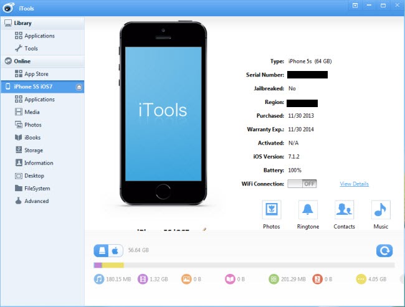Minimize the iTools window
The height and width of the screenshot is (307, 405).
pos(369,6)
